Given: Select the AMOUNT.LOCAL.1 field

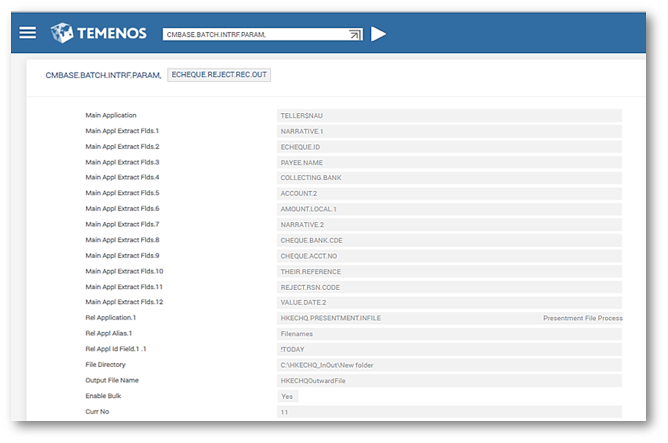Looking at the screenshot, I should [449, 209].
